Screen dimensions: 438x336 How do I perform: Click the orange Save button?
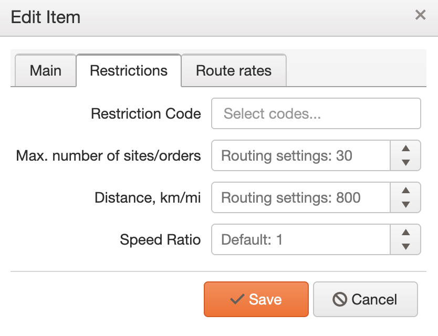[x=256, y=299]
